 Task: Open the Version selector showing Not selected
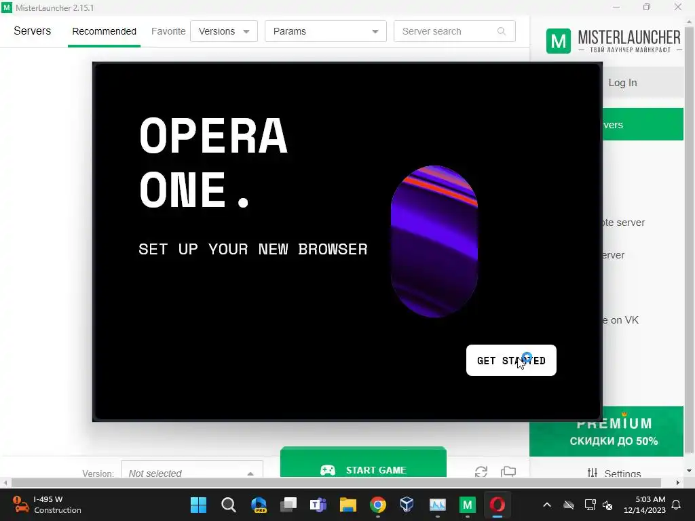click(x=192, y=469)
